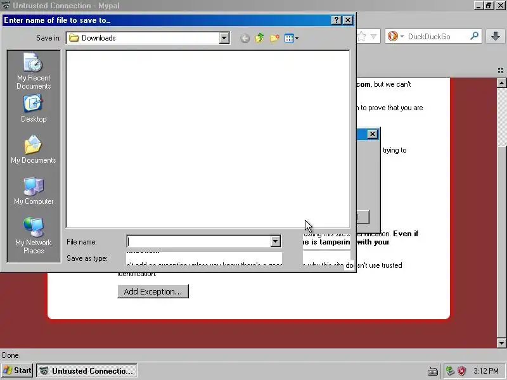This screenshot has width=507, height=380.
Task: Click the 3:12 PM system clock
Action: pyautogui.click(x=486, y=370)
